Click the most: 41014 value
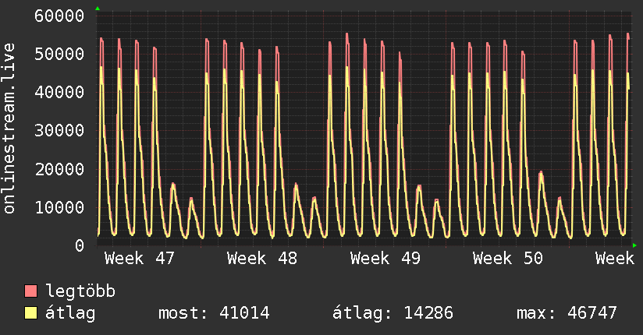 (x=214, y=313)
